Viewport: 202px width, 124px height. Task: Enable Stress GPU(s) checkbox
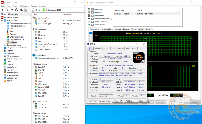[93, 25]
